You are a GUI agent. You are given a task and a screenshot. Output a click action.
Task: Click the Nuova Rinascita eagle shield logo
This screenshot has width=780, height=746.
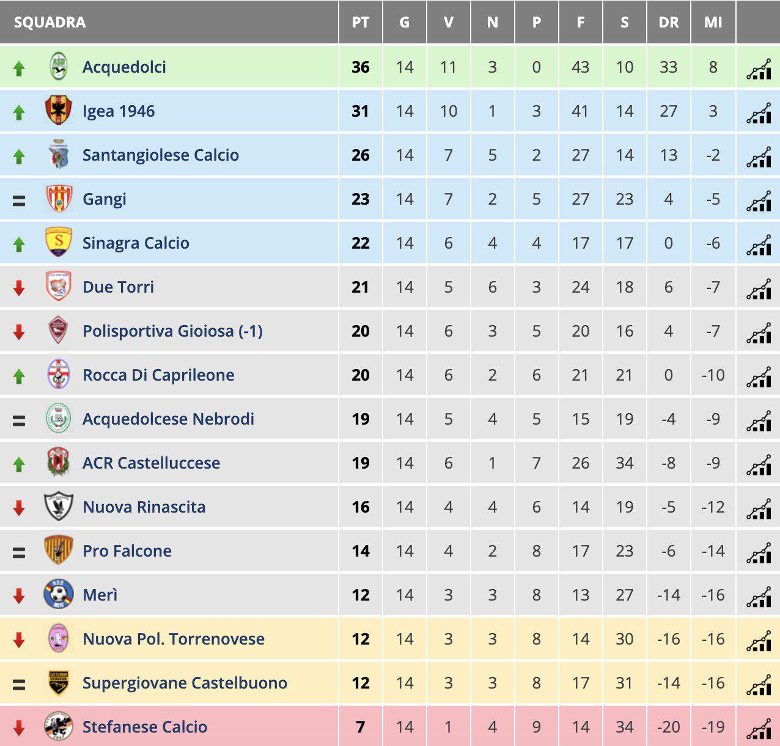point(59,506)
